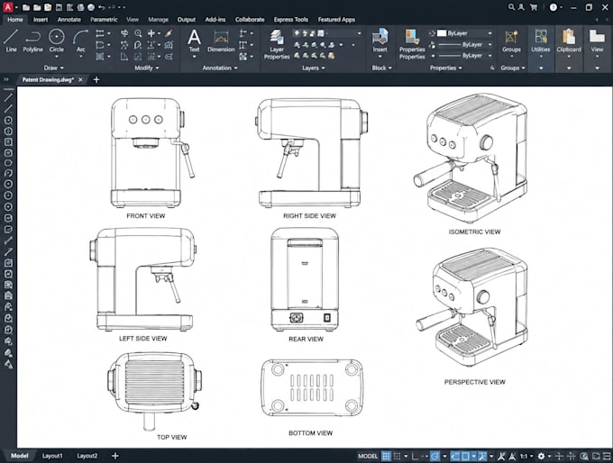
Task: Expand the Draw panel dropdown
Action: click(53, 68)
